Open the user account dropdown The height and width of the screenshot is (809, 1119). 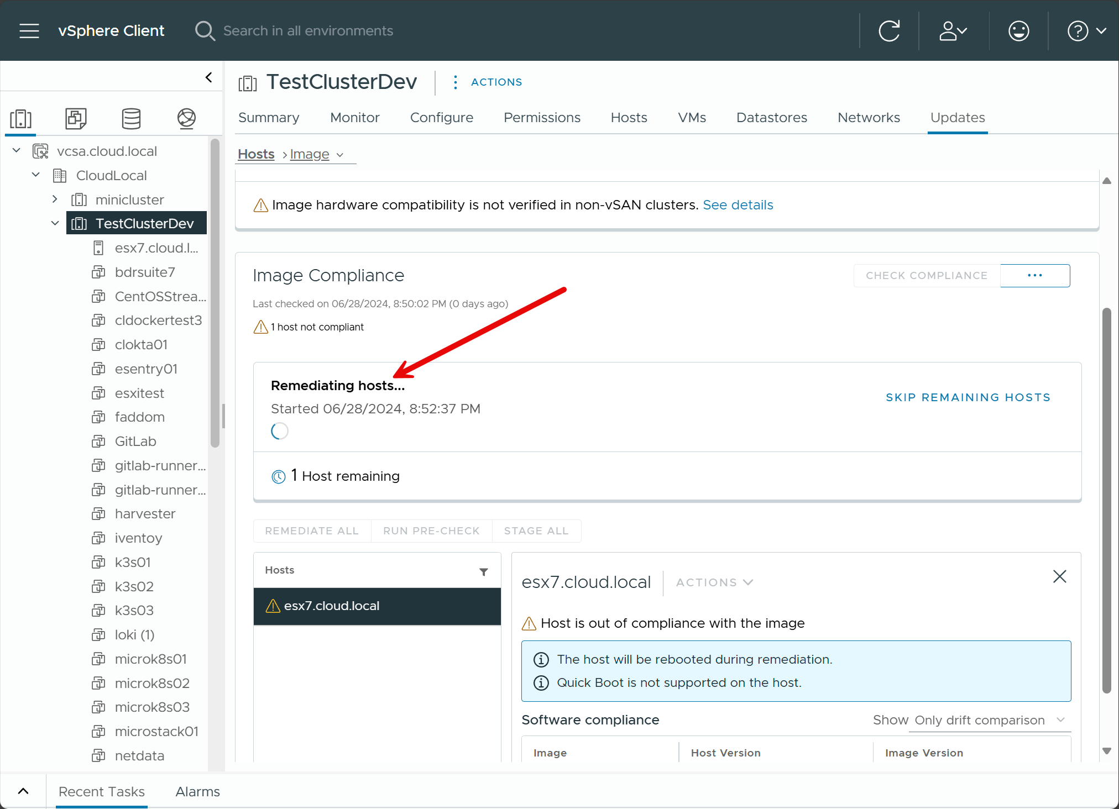953,31
